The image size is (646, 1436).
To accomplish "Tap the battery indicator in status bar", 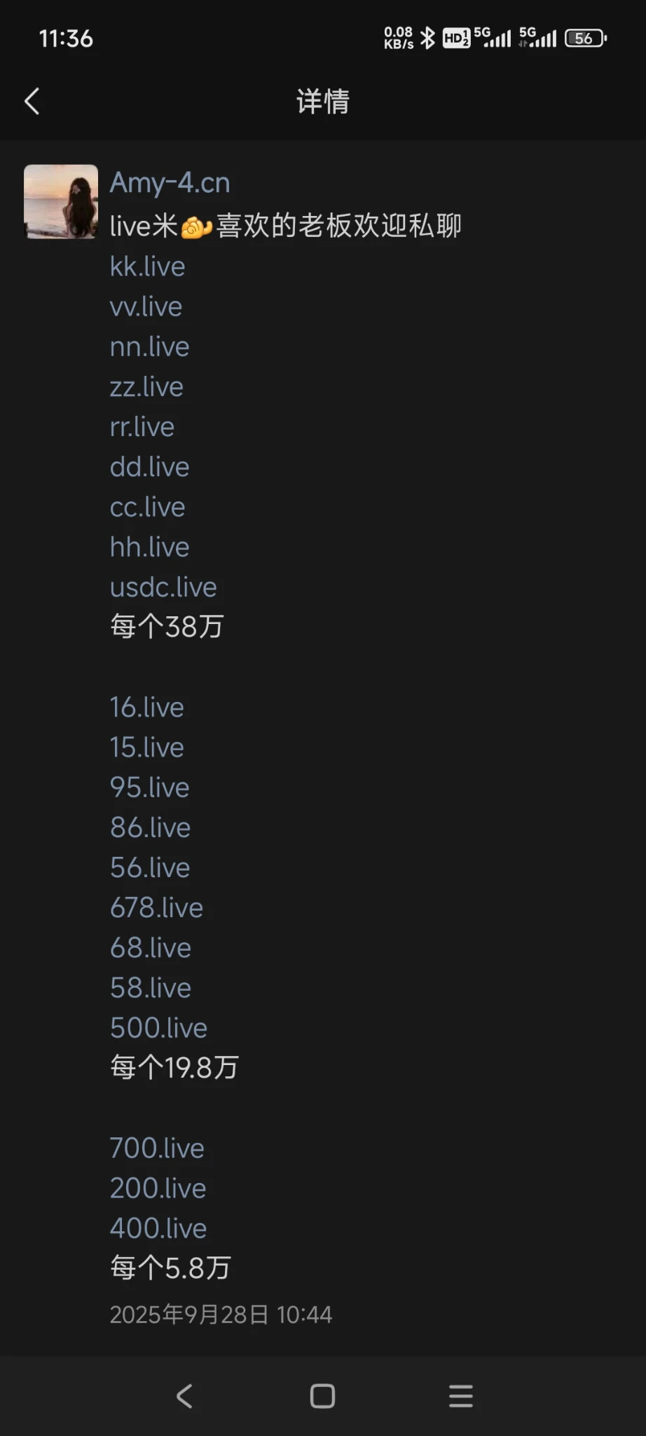I will tap(585, 39).
